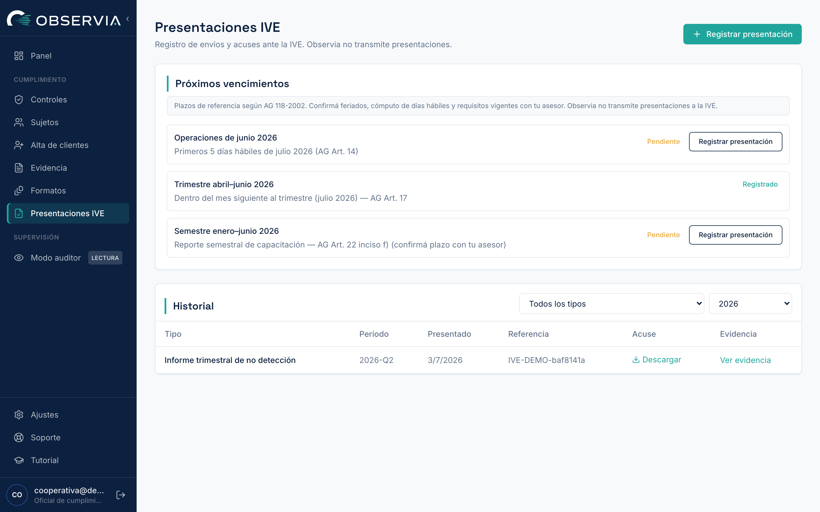The height and width of the screenshot is (512, 820).
Task: Click the green Registrar presentación button
Action: 742,34
